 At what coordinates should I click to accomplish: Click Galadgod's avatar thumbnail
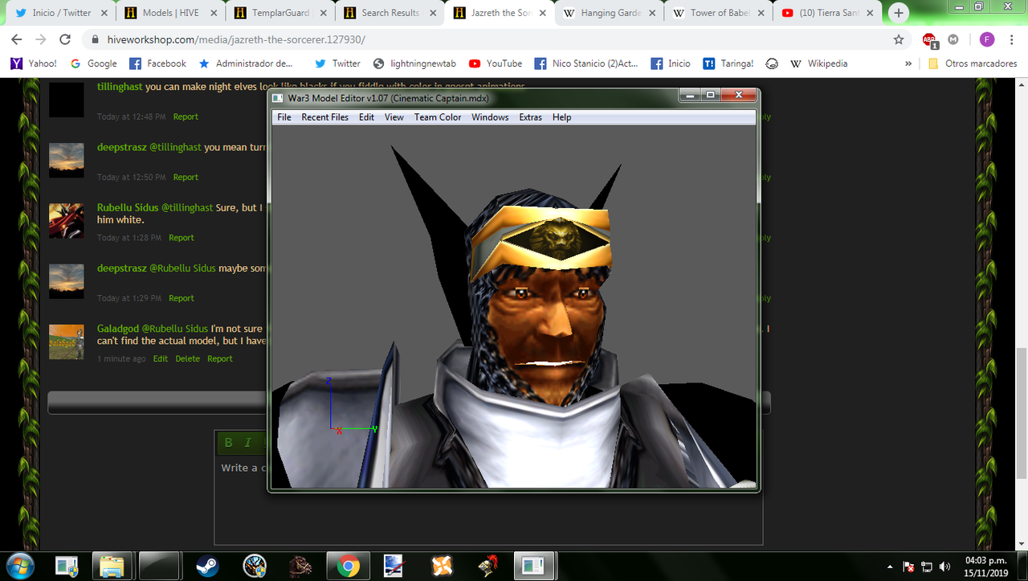67,342
